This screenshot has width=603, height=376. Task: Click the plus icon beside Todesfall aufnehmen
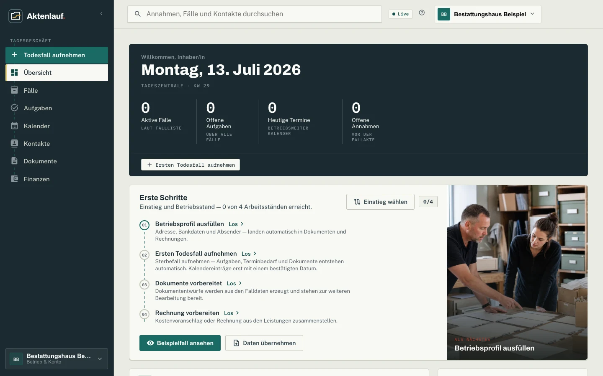[x=14, y=55]
